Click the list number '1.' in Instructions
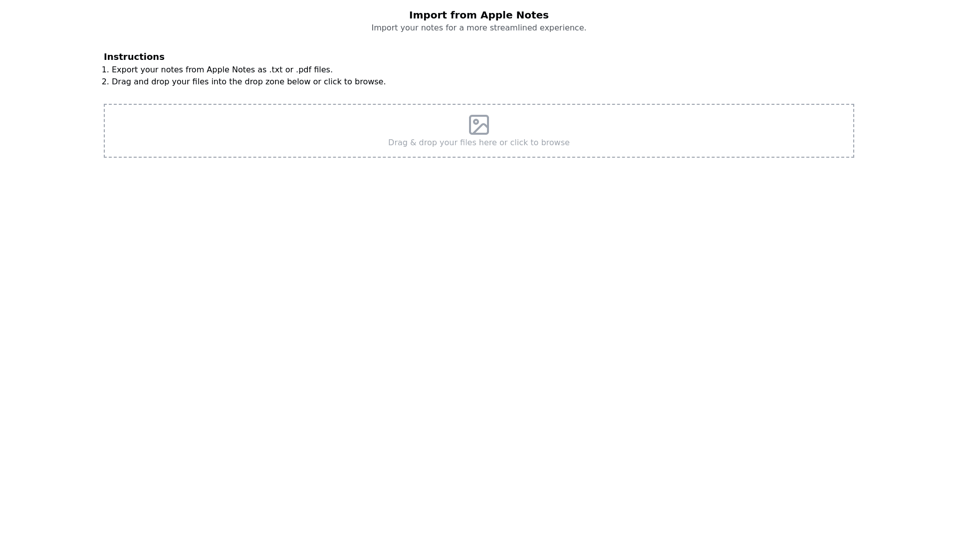958x539 pixels. click(x=105, y=70)
